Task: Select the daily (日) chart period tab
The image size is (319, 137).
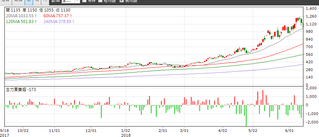Action: (29, 1)
